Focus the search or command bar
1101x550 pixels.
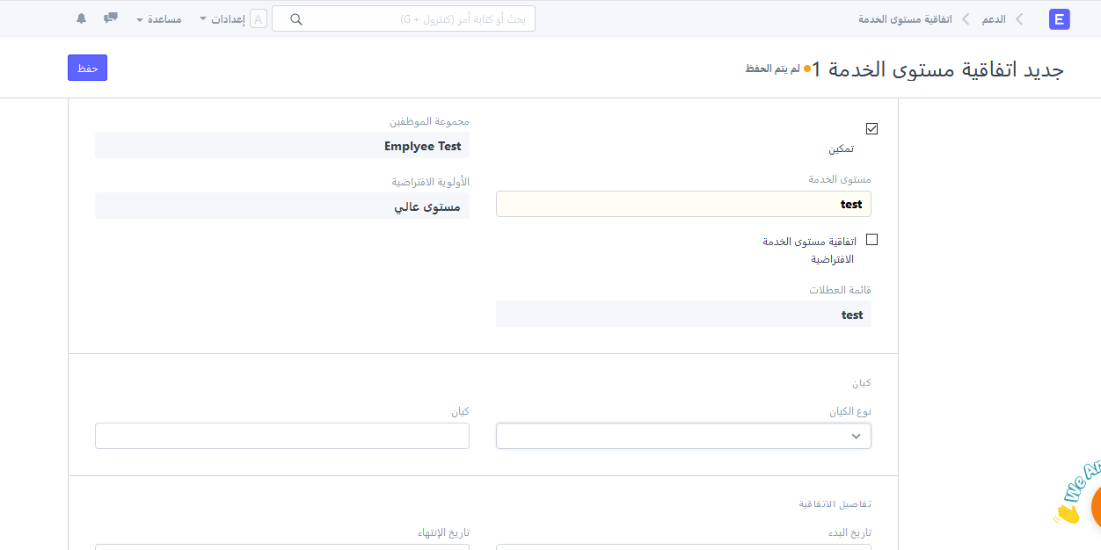[x=404, y=18]
